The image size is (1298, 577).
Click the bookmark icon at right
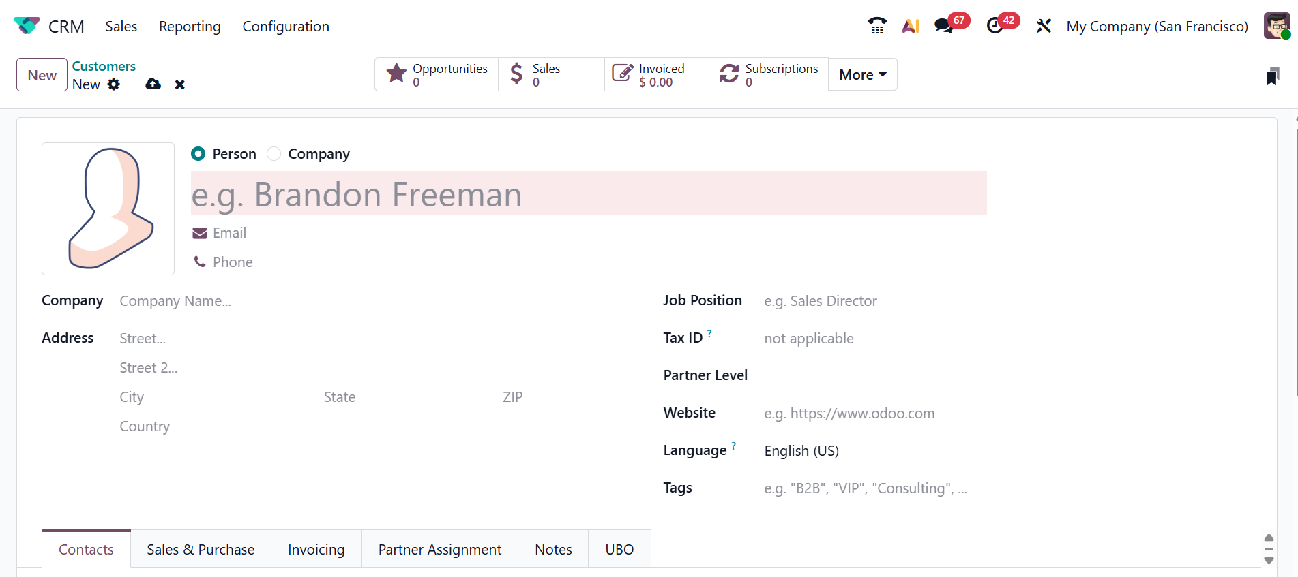1272,76
